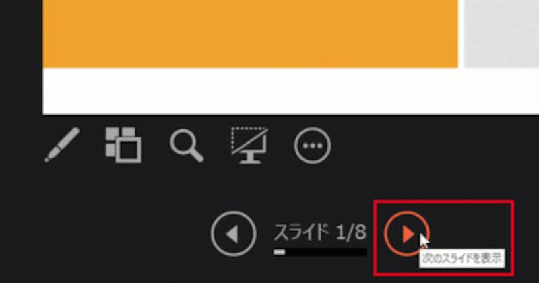Click the white bottom strip of current slide

(291, 91)
